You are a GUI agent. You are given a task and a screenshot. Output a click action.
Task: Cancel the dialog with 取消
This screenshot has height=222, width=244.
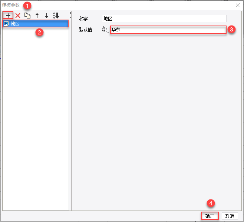click(x=230, y=216)
